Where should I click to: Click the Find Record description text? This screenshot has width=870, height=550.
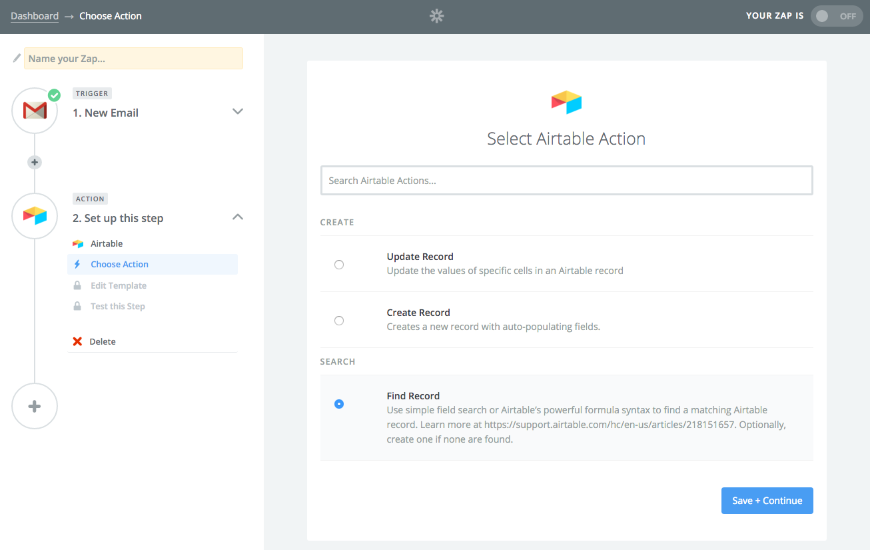coord(586,425)
